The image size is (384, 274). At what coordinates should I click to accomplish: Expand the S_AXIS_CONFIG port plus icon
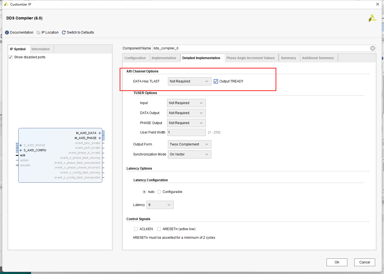[21, 150]
